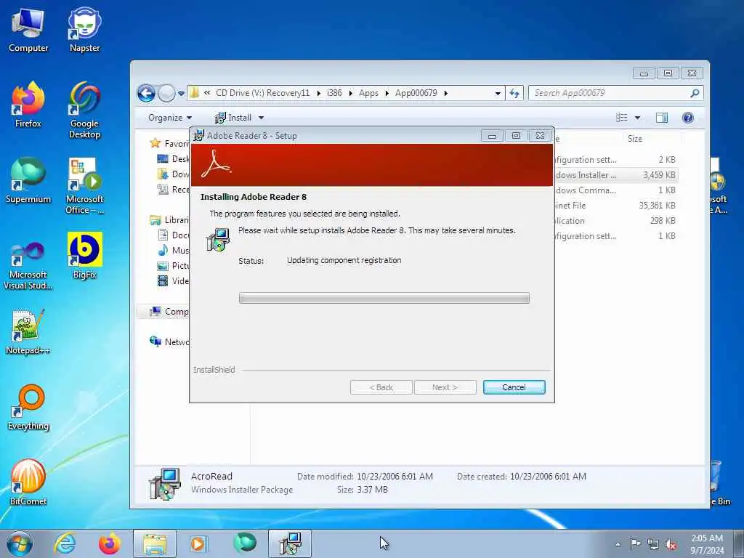Click the Explorer forward navigation button
744x558 pixels.
(166, 93)
